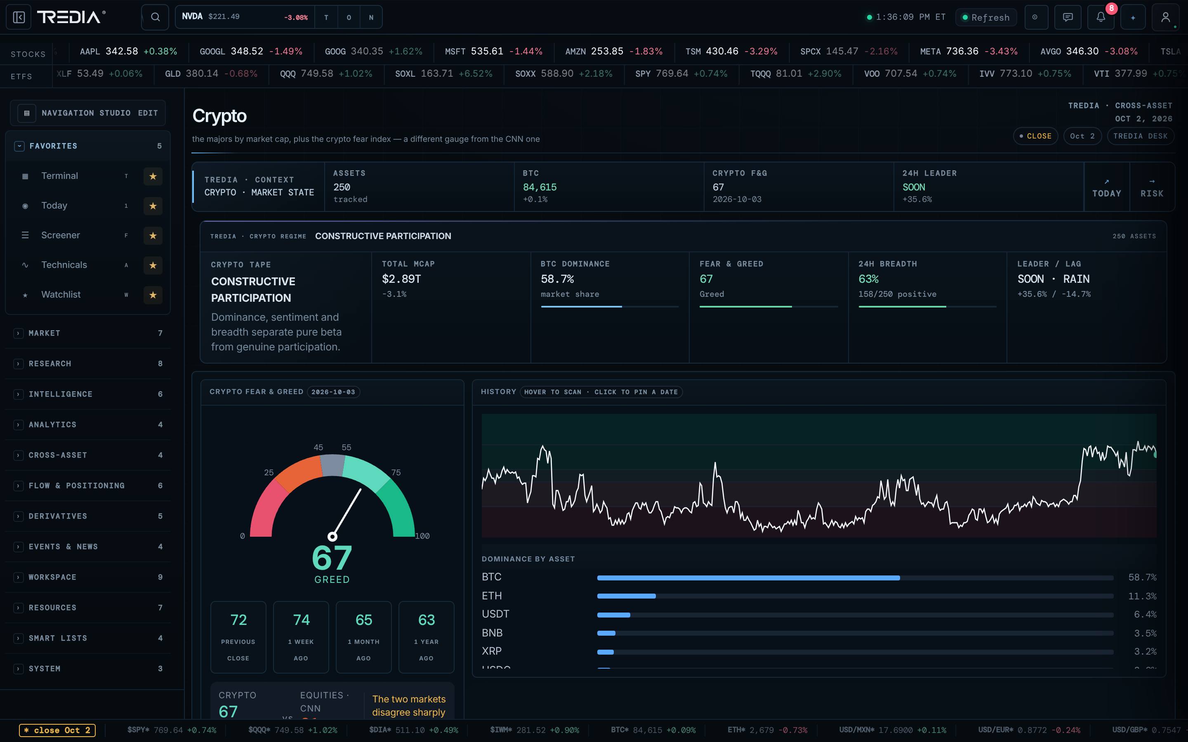Click the BTC dominance bar

pos(855,578)
